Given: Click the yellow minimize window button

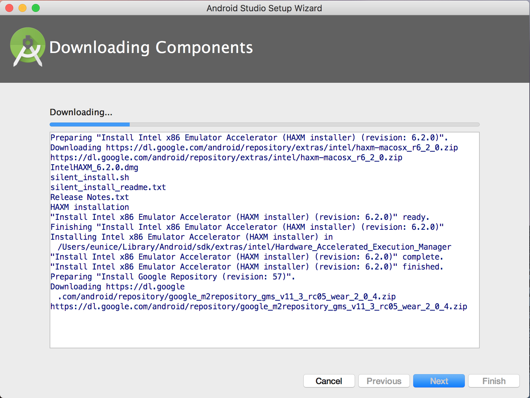Looking at the screenshot, I should click(22, 8).
